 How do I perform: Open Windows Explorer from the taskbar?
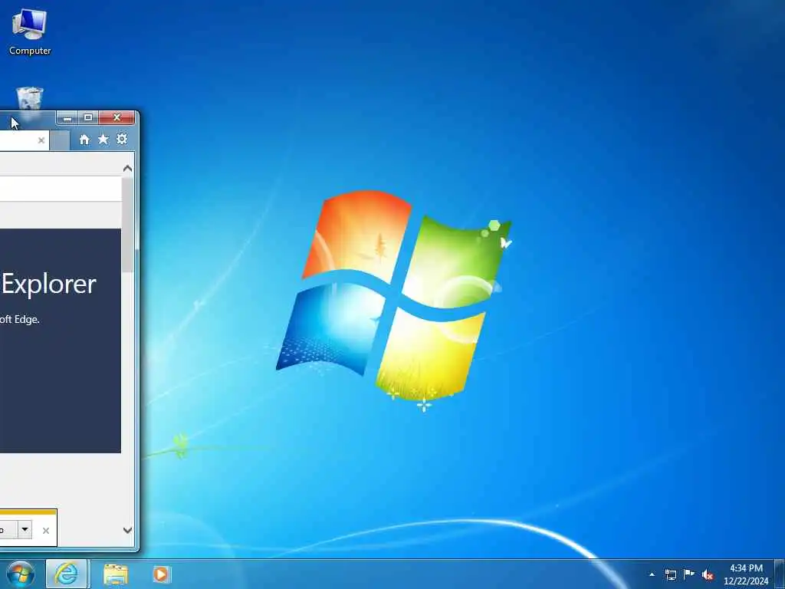(116, 574)
